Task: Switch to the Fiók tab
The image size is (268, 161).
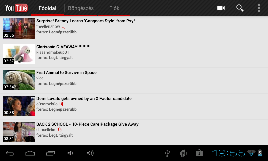Action: pyautogui.click(x=114, y=8)
